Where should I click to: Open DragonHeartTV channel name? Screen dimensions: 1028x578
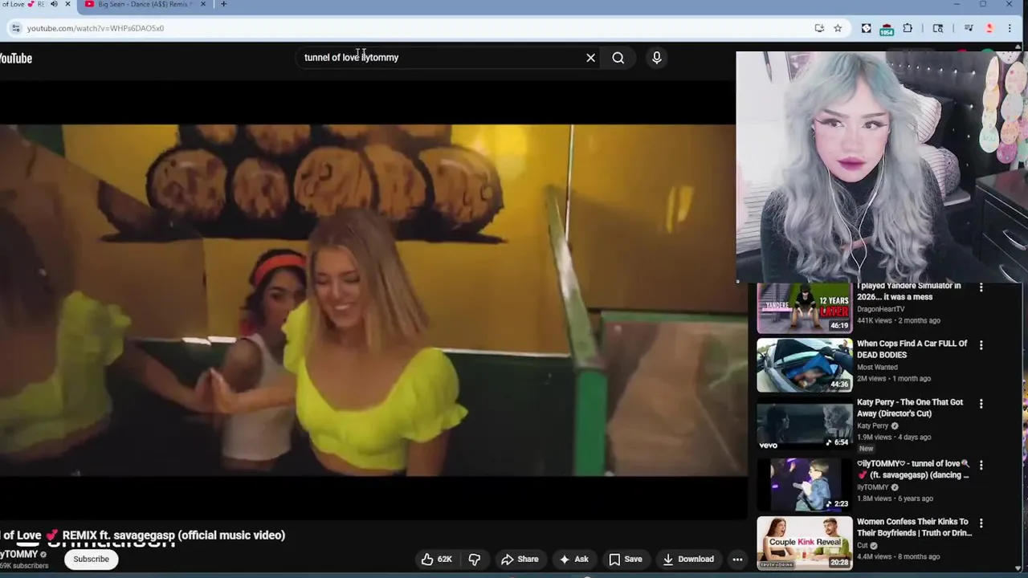880,309
